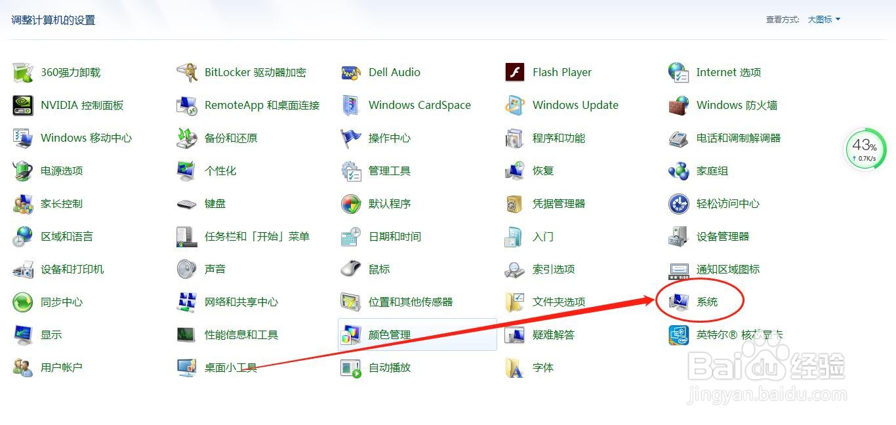This screenshot has height=425, width=896.
Task: Open 用户帐户 people icon
Action: point(23,367)
